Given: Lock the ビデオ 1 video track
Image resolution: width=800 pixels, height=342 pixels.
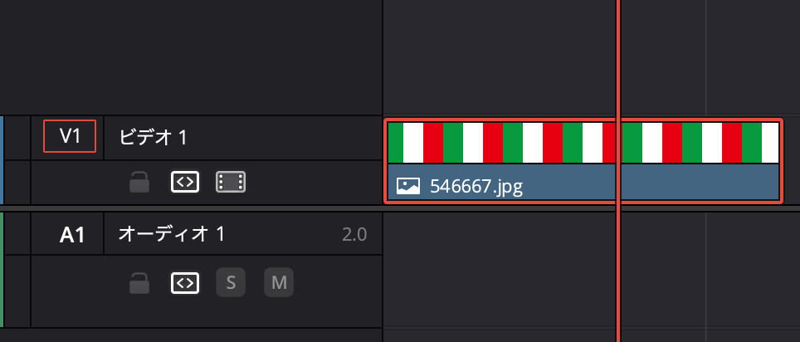Looking at the screenshot, I should pos(139,183).
